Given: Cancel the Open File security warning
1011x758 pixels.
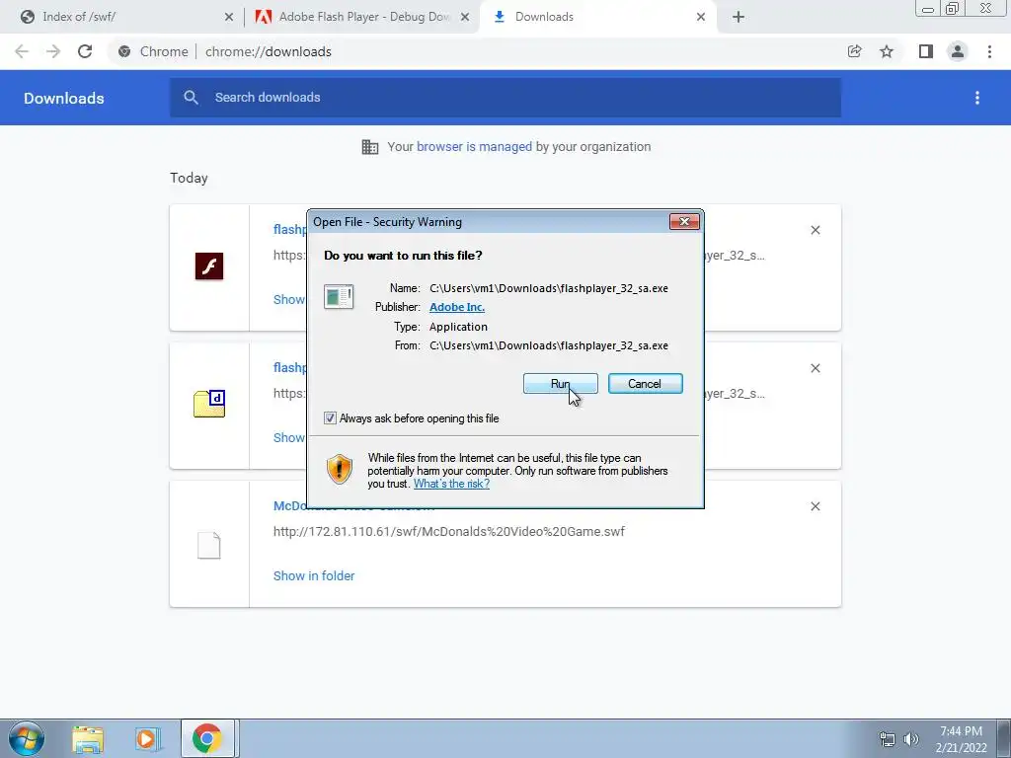Looking at the screenshot, I should click(645, 384).
